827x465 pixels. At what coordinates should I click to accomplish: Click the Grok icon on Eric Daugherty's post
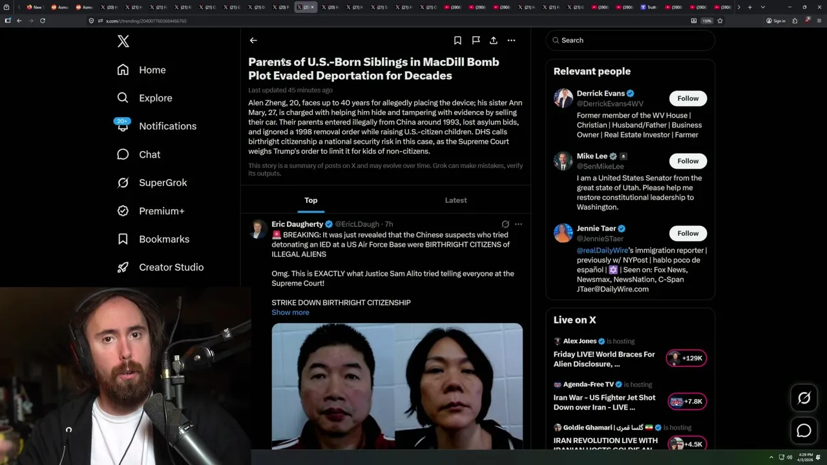tap(505, 224)
